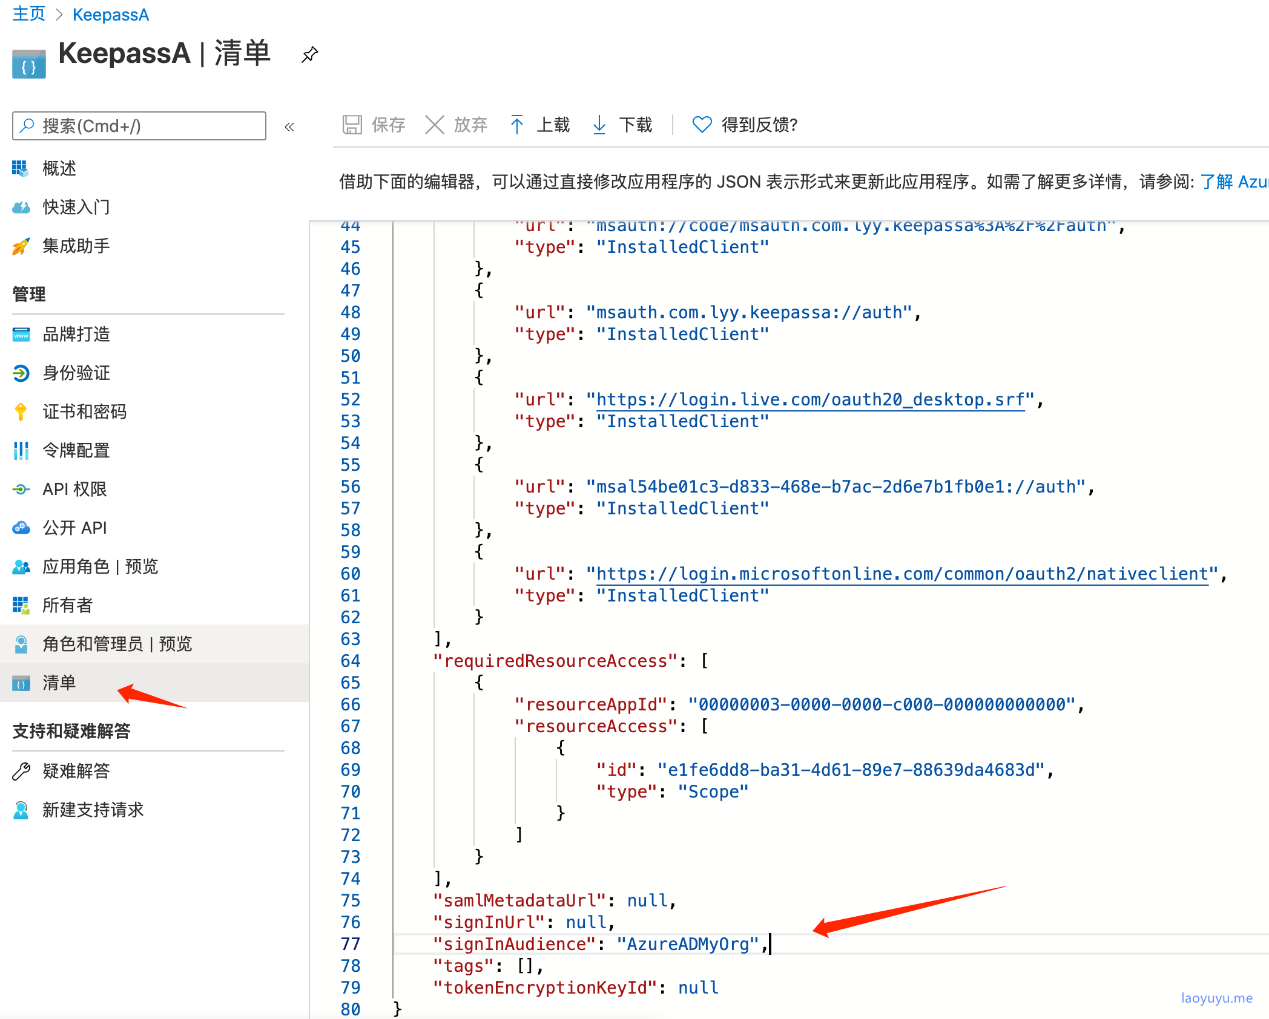1269x1019 pixels.
Task: Click the 清单 manifest sidebar icon
Action: [x=21, y=683]
